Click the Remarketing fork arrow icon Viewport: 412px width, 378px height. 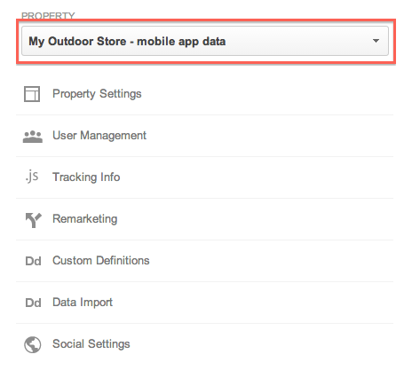(x=33, y=220)
